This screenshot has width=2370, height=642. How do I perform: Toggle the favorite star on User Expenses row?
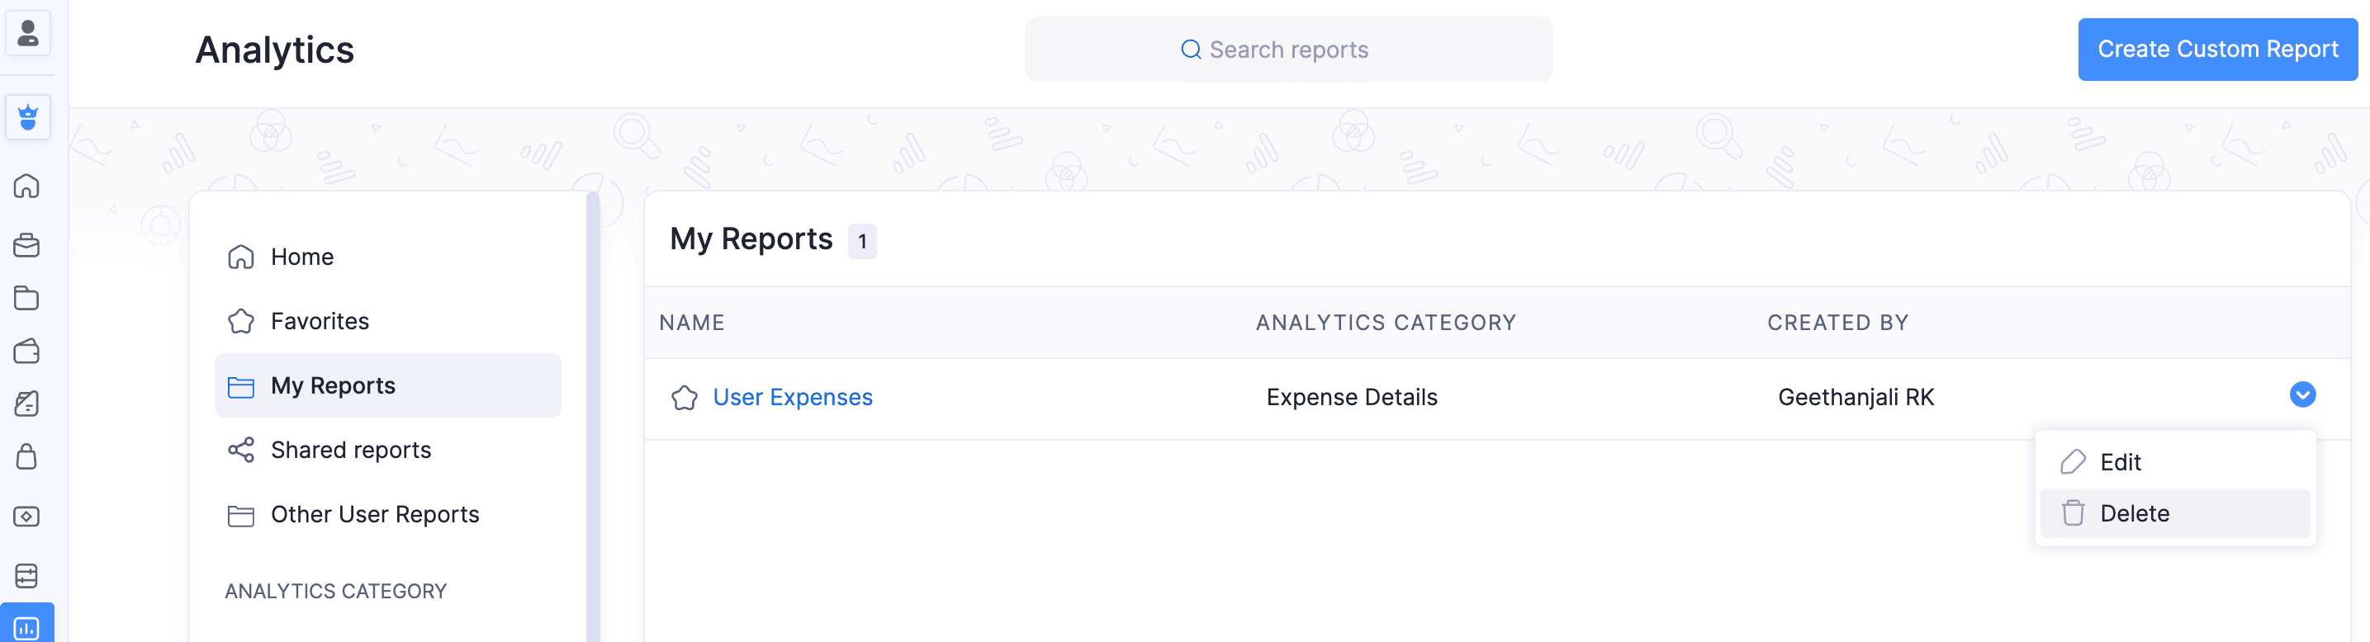pos(686,399)
